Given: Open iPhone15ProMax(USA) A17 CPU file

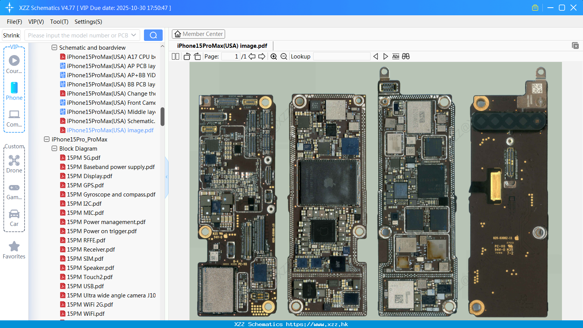Looking at the screenshot, I should 108,57.
